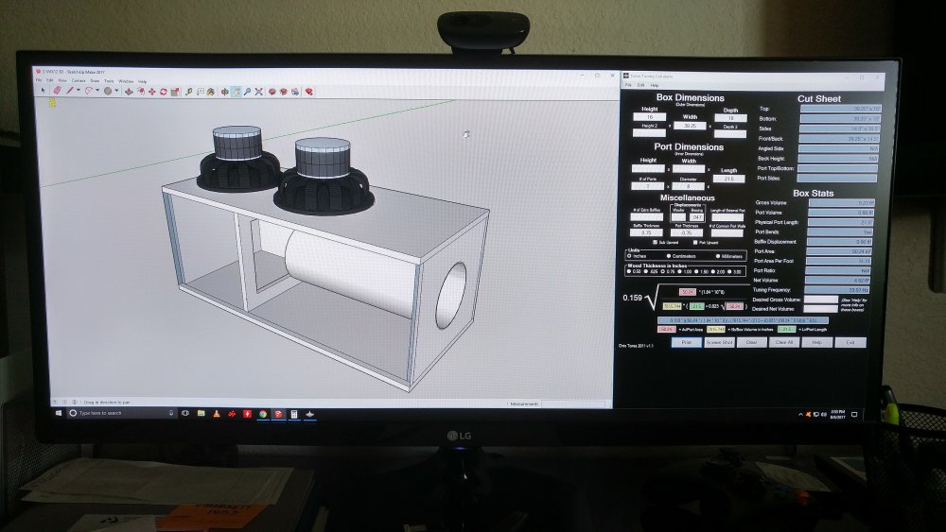Click the Exit button
The image size is (946, 532).
850,342
